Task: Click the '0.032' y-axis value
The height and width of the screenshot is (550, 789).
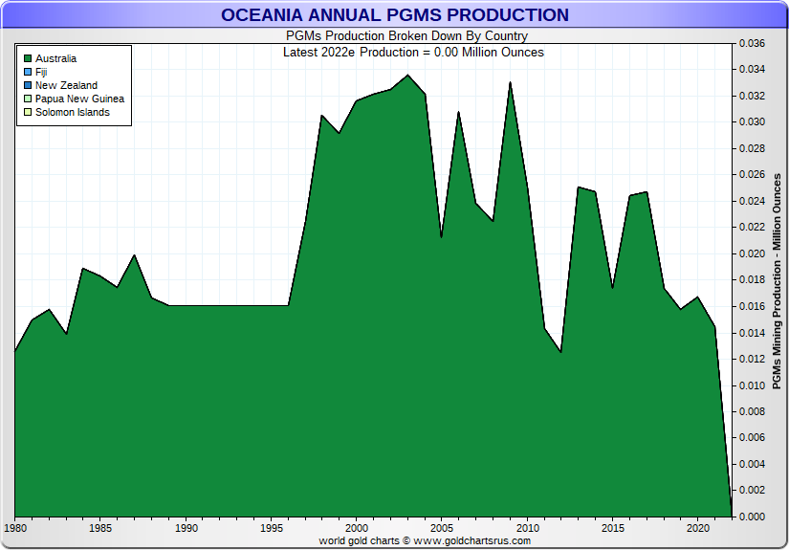Action: click(752, 96)
